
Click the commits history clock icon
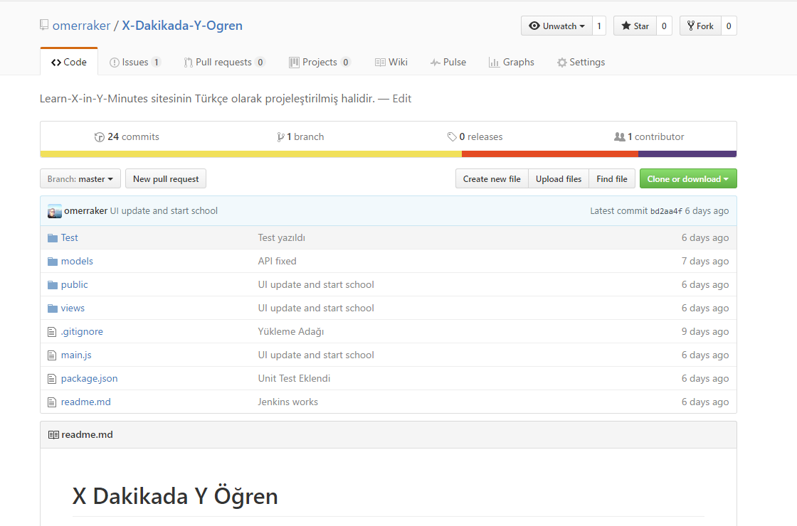(x=99, y=137)
